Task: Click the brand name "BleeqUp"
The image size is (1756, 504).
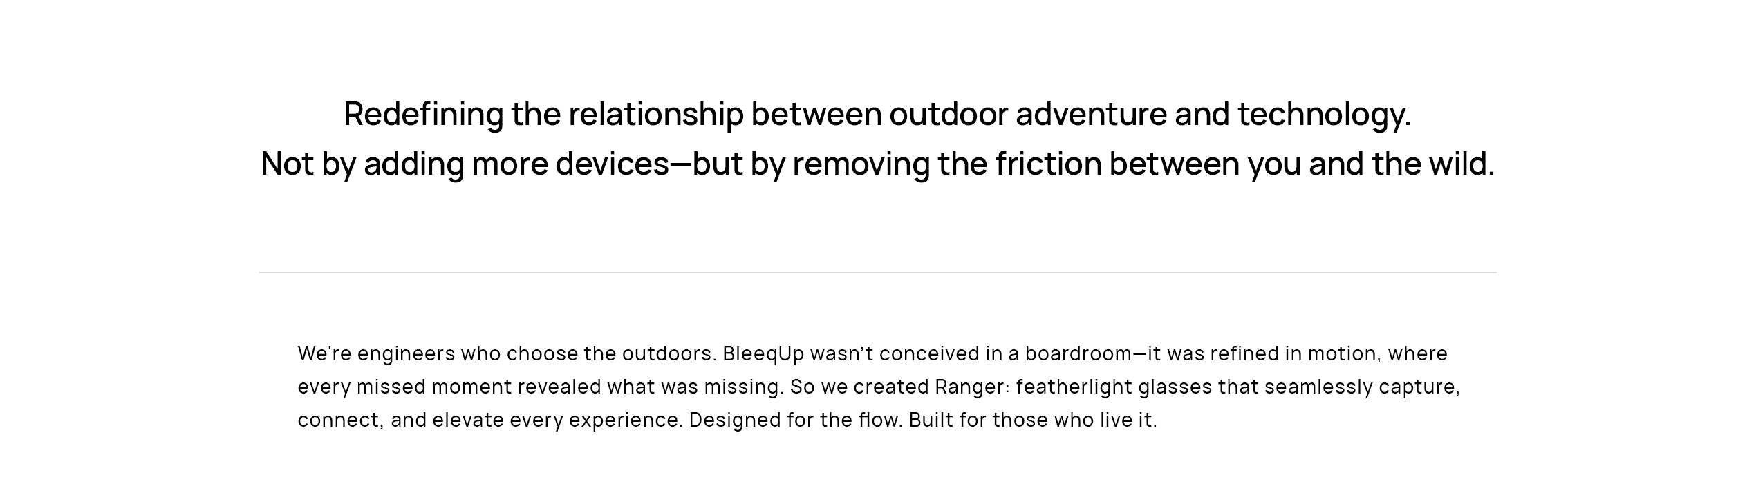Action: coord(763,353)
